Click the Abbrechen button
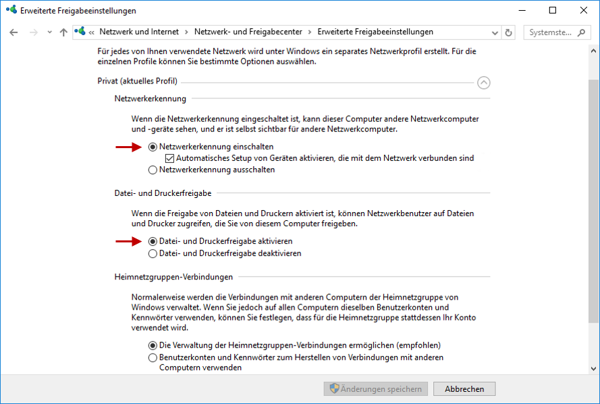This screenshot has width=600, height=404. pyautogui.click(x=464, y=389)
